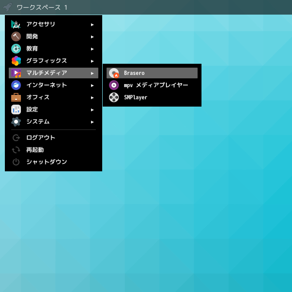Image resolution: width=292 pixels, height=292 pixels.
Task: Click the SMPlayer film reel icon
Action: (114, 97)
